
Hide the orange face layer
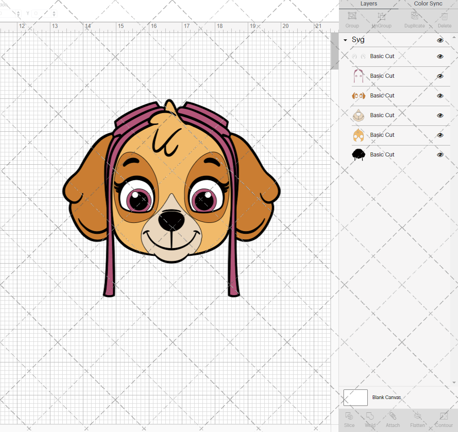pyautogui.click(x=440, y=135)
